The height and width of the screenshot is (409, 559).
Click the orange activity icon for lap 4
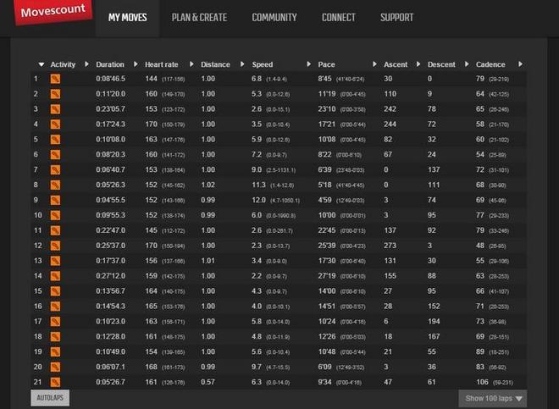(56, 124)
